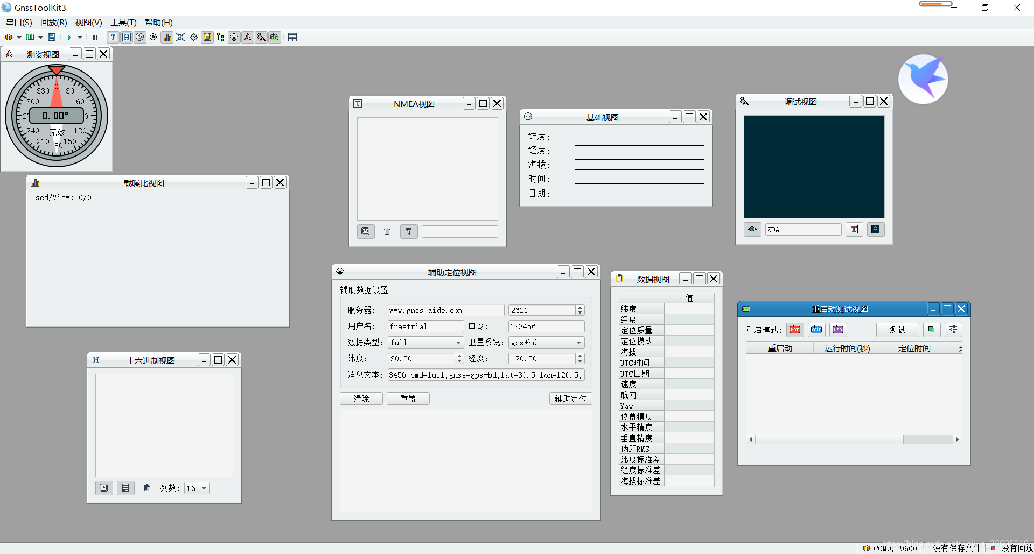Open the serial port dropdown arrow
The image size is (1034, 554).
19,37
